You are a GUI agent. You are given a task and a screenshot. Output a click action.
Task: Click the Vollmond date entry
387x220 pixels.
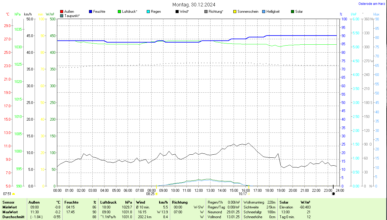click(x=233, y=217)
